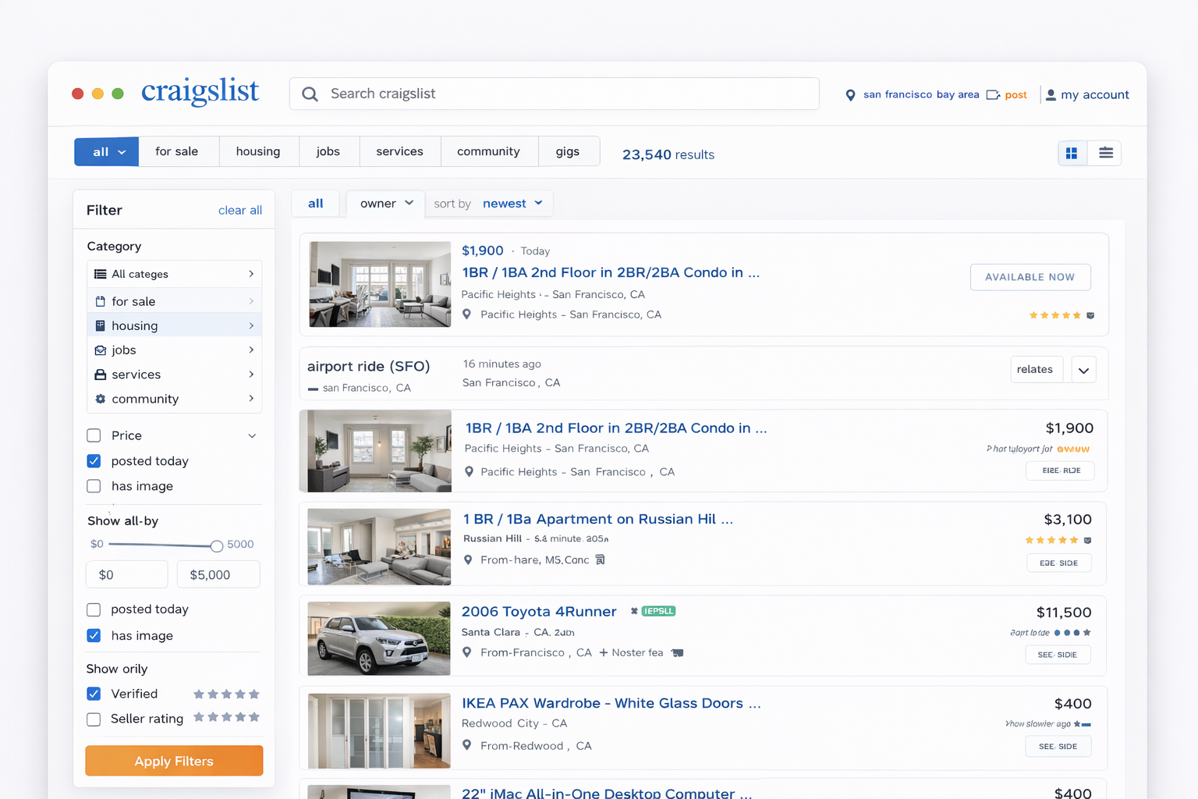The height and width of the screenshot is (799, 1198).
Task: Expand the All categes row
Action: click(x=175, y=274)
